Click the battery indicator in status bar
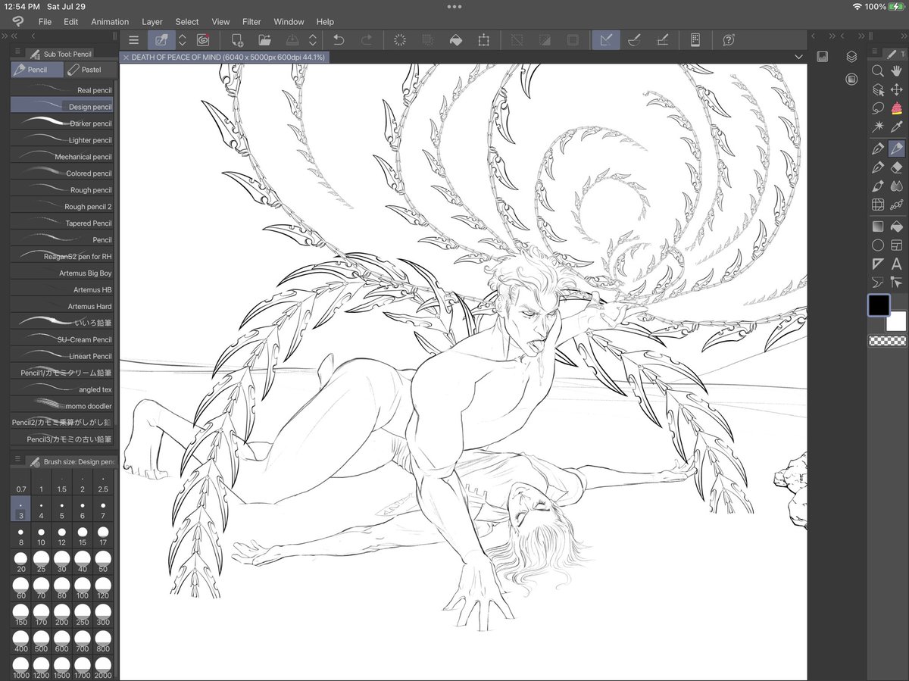The image size is (909, 681). 895,6
